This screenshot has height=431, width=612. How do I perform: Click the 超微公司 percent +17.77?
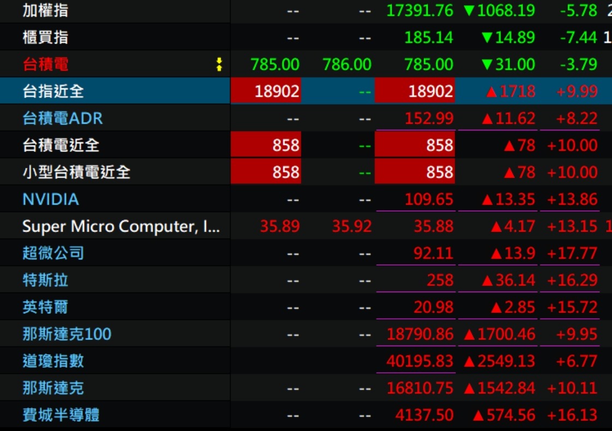pyautogui.click(x=572, y=253)
